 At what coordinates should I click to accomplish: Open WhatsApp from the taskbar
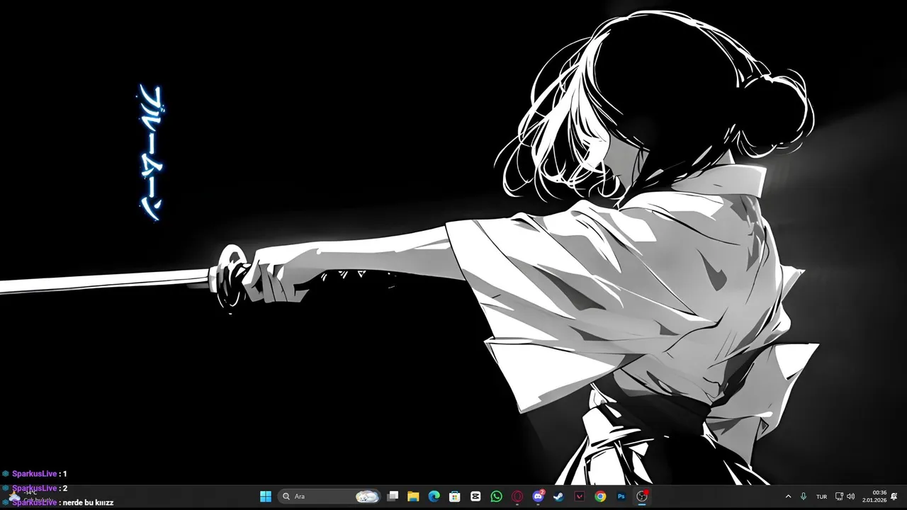(496, 497)
